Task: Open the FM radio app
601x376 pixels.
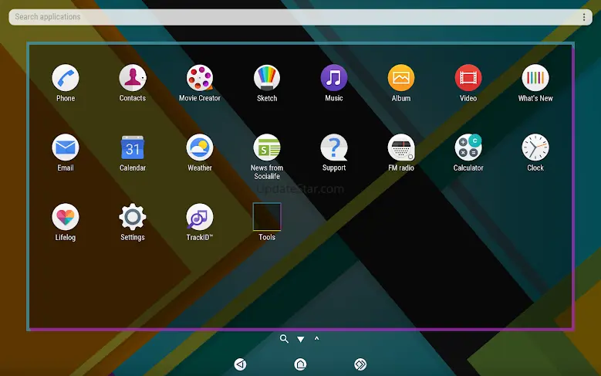Action: click(x=401, y=147)
